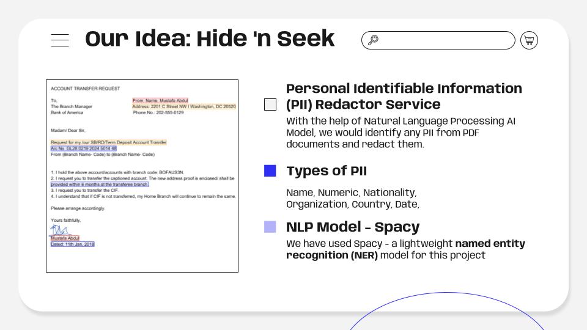Open the shopping cart icon
The width and height of the screenshot is (587, 330).
point(529,40)
